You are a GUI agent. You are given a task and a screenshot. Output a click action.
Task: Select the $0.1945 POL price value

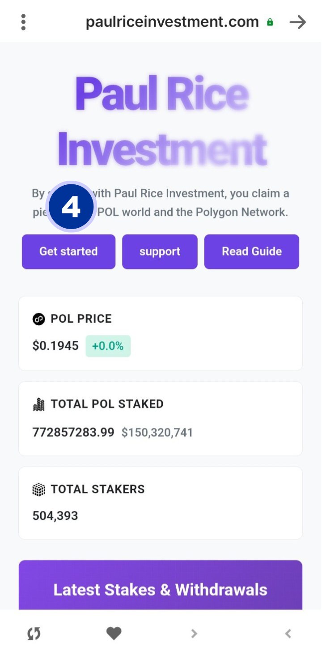tap(55, 346)
